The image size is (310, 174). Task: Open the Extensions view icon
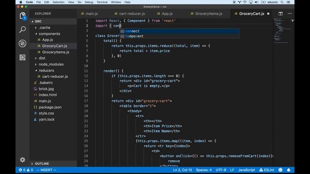click(x=23, y=58)
